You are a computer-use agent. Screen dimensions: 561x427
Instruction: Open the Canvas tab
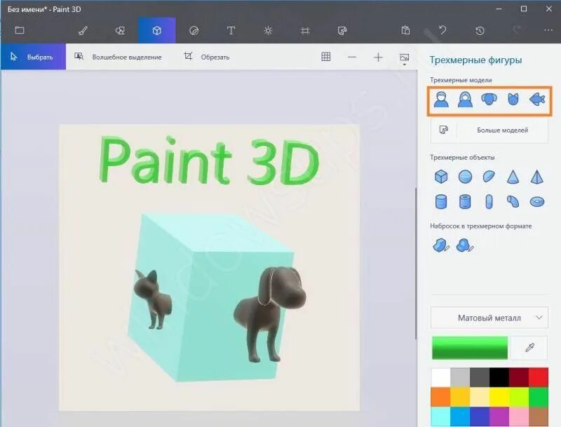(305, 31)
